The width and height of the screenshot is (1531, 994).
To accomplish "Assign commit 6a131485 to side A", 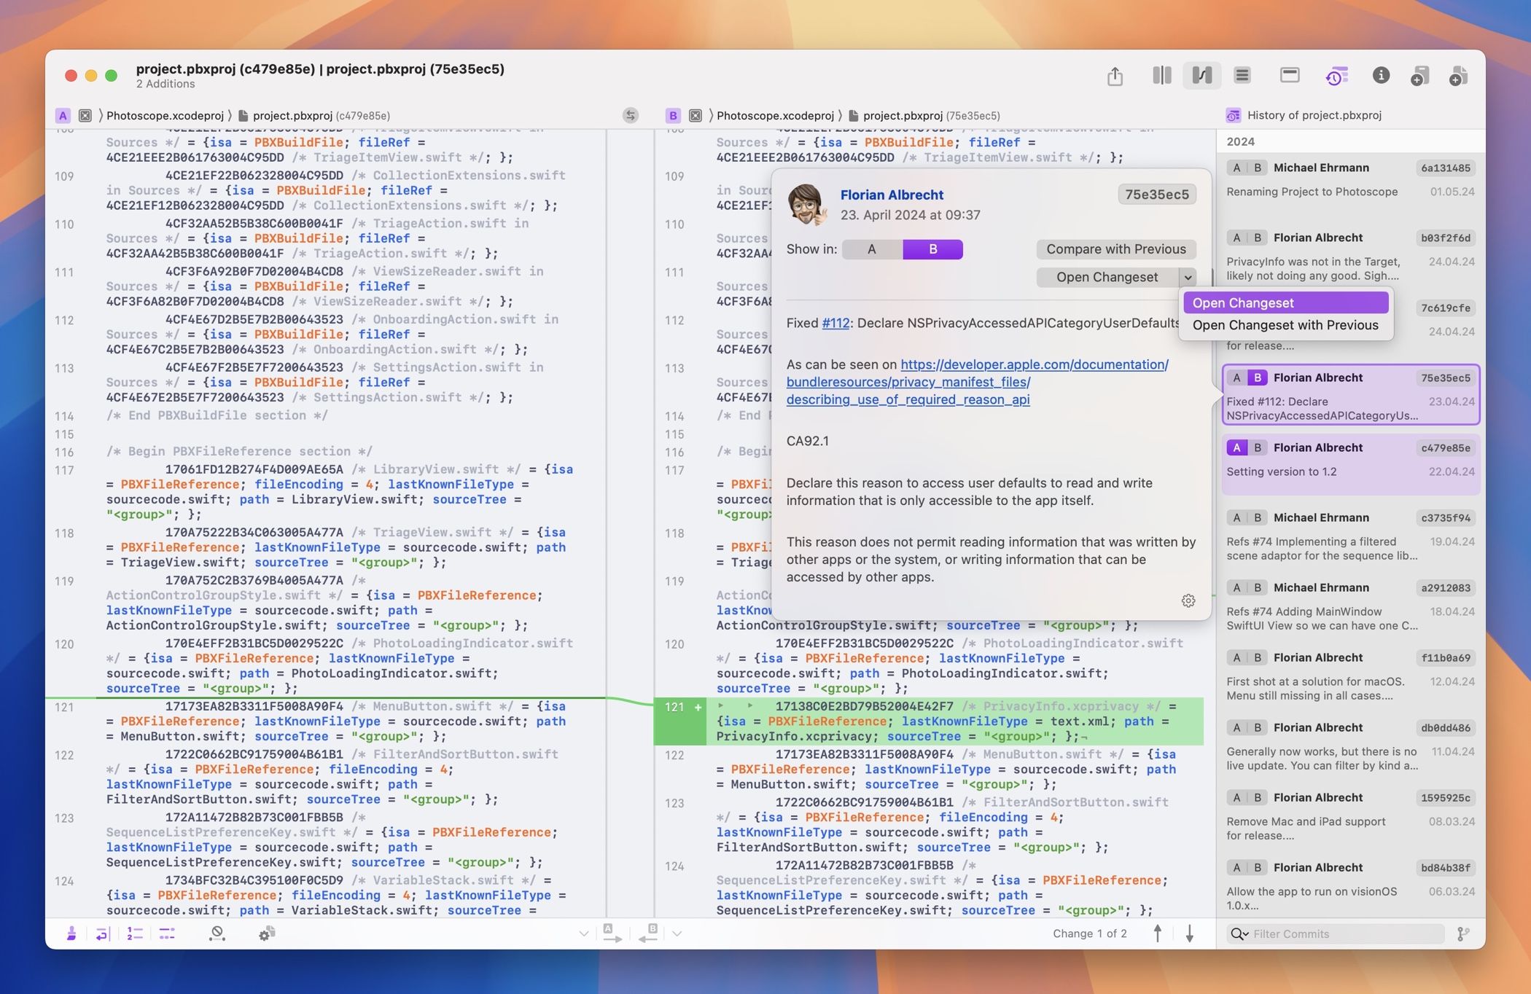I will coord(1236,168).
